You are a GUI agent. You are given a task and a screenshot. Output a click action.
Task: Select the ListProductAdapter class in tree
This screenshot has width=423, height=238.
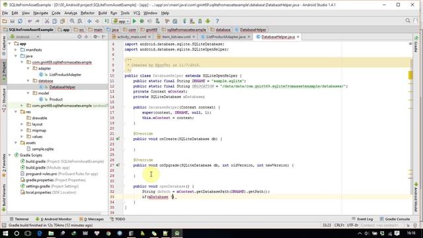tap(65, 75)
